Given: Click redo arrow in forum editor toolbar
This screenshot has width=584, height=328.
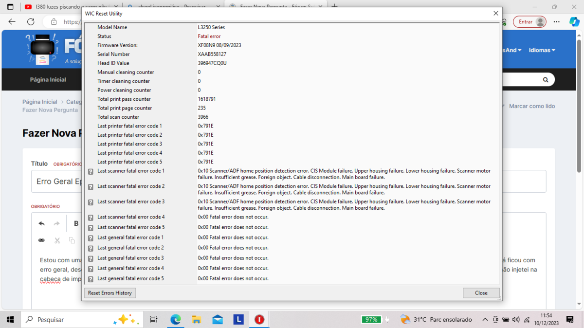Looking at the screenshot, I should pos(56,223).
